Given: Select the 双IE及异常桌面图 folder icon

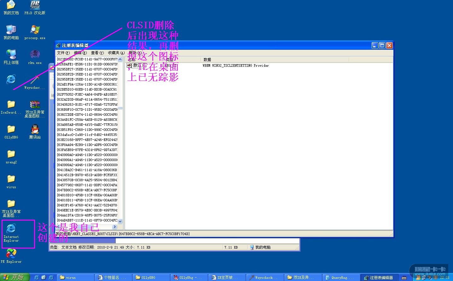Looking at the screenshot, I should (11, 208).
